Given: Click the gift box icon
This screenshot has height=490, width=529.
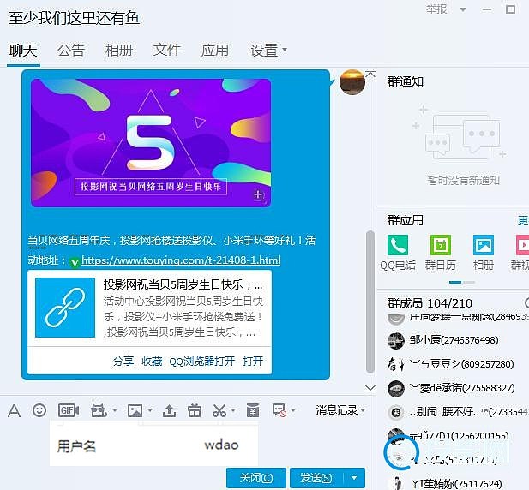Looking at the screenshot, I should [195, 410].
